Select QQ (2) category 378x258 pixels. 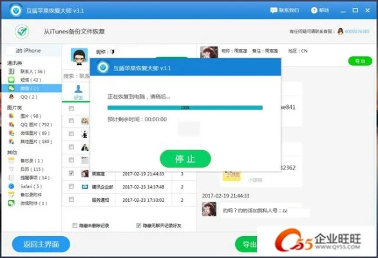(29, 97)
